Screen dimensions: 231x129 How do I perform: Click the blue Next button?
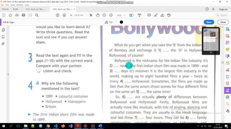pyautogui.click(x=209, y=22)
